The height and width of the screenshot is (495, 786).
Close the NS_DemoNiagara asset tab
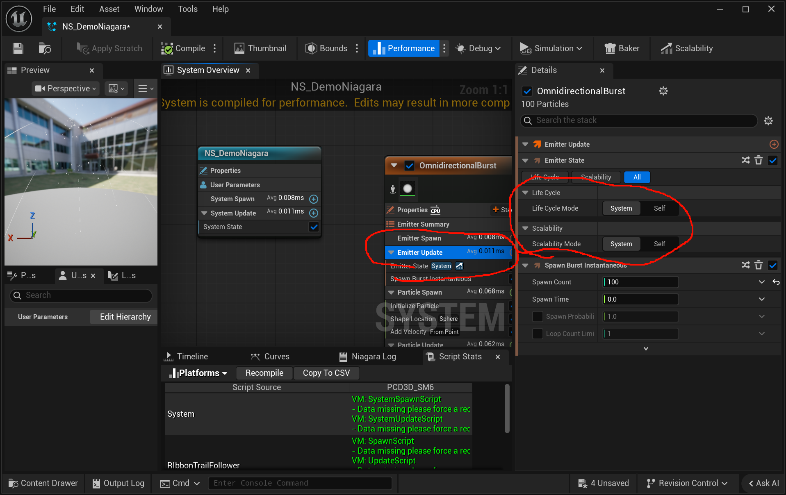pyautogui.click(x=160, y=27)
